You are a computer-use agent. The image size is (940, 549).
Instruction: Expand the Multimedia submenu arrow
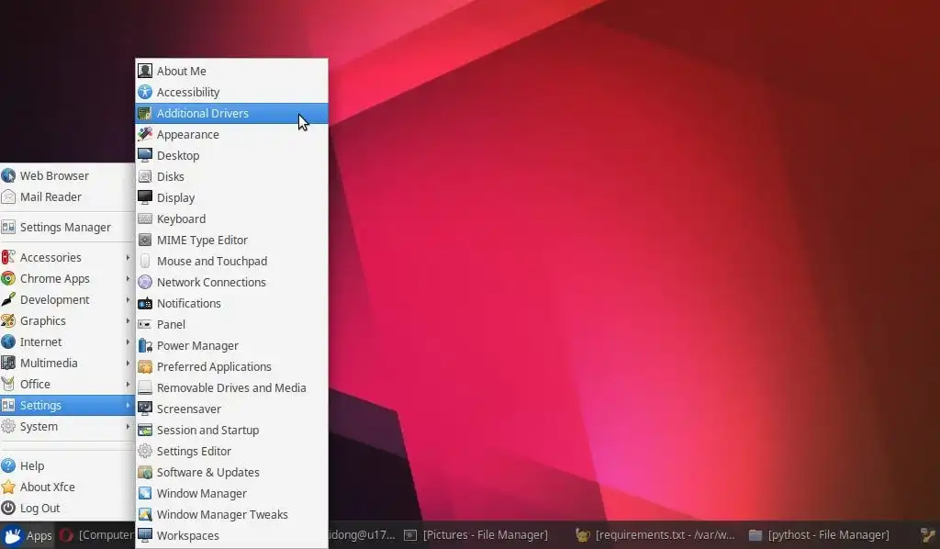point(128,363)
